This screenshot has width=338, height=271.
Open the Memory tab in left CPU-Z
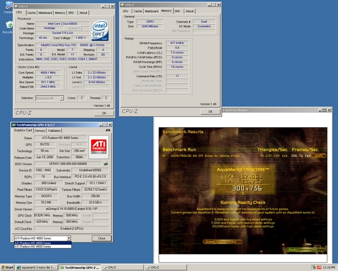pyautogui.click(x=60, y=13)
